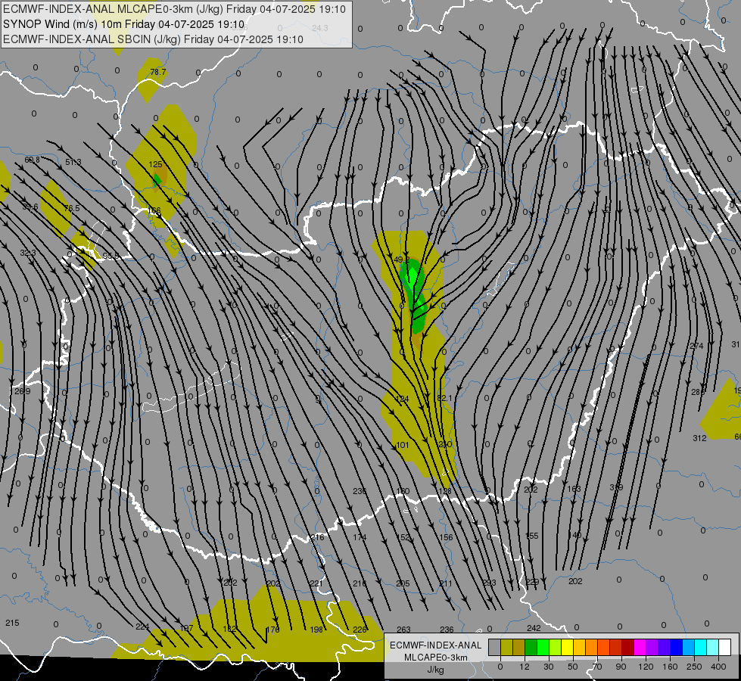Click the map value '224'

(x=142, y=627)
